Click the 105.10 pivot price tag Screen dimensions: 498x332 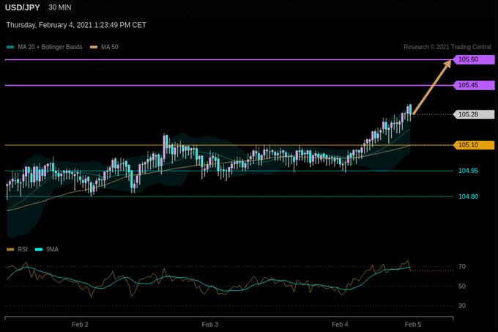click(474, 145)
